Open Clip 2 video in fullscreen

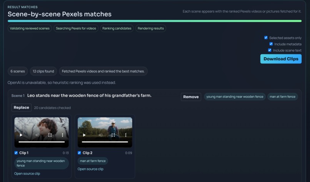pyautogui.click(x=113, y=135)
